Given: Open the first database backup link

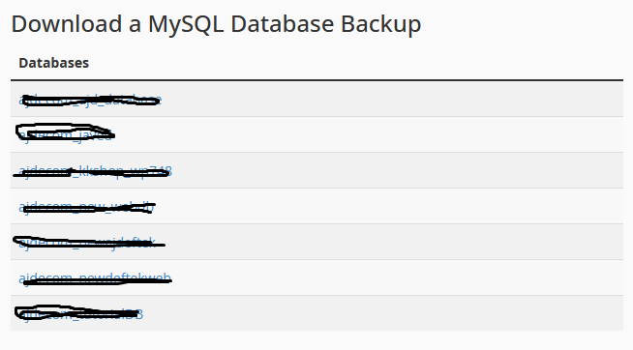Looking at the screenshot, I should tap(90, 100).
